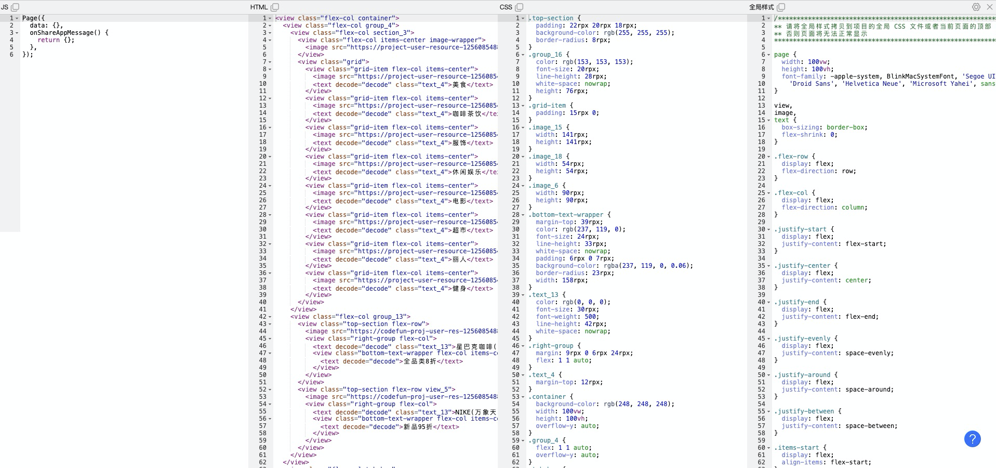Fold the .items-start rule in 全局样式
This screenshot has width=996, height=468.
coord(769,448)
